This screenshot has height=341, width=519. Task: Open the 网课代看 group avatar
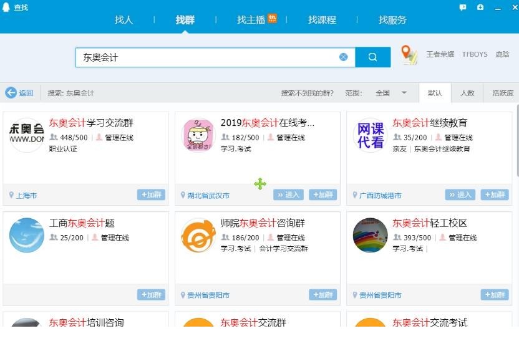[370, 135]
